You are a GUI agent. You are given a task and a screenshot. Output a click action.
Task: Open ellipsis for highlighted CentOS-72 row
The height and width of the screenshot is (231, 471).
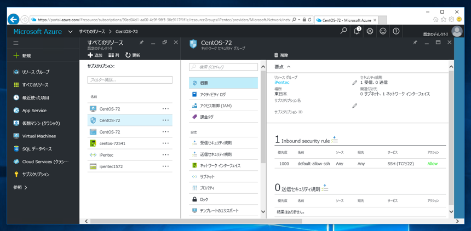pyautogui.click(x=165, y=120)
